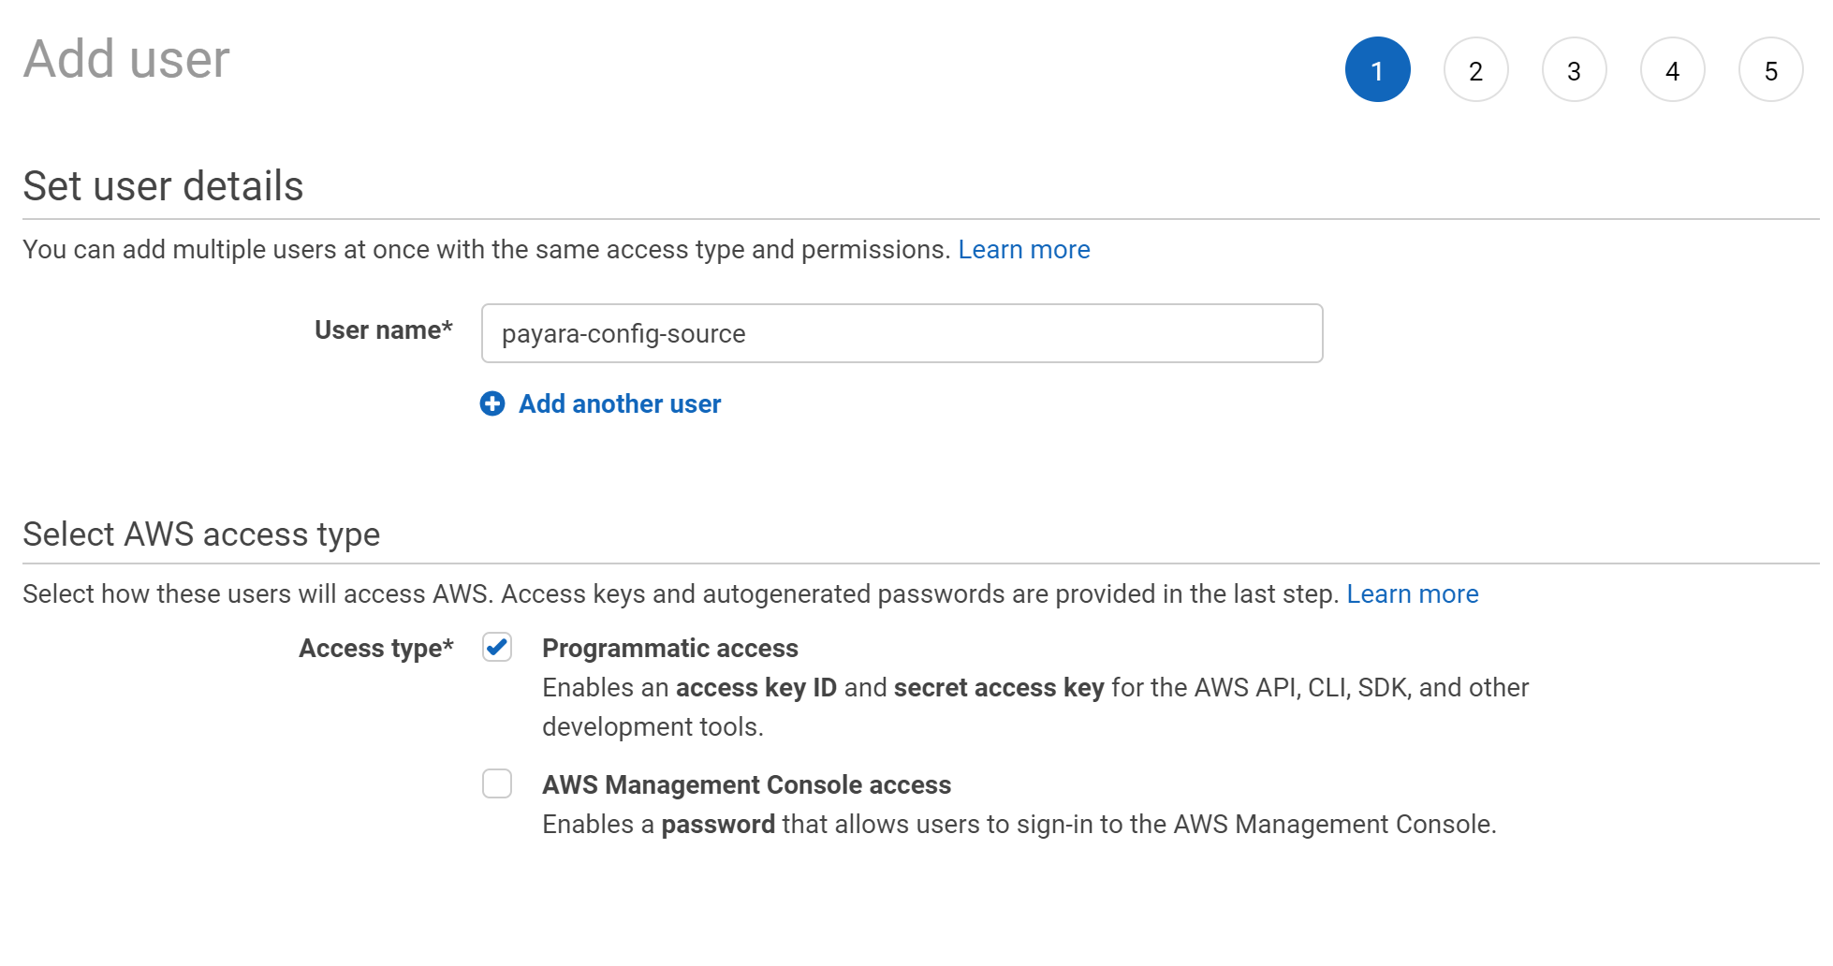Open Learn more about adding multiple users
This screenshot has width=1833, height=966.
tap(1024, 249)
